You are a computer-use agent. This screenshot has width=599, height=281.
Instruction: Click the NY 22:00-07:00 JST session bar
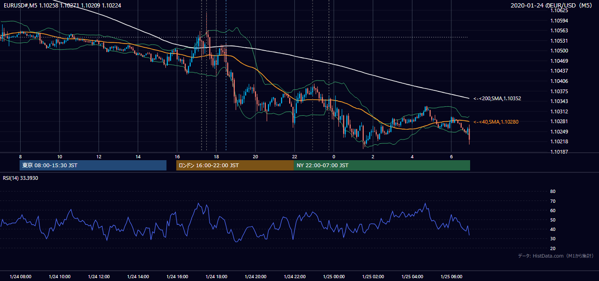pyautogui.click(x=382, y=165)
